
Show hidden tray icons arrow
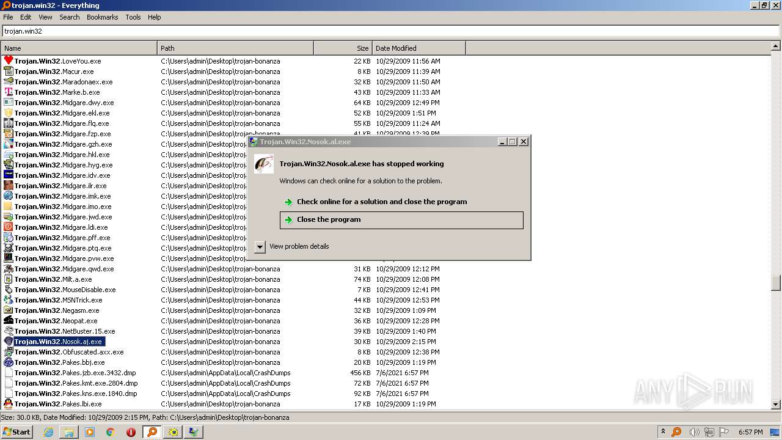tap(663, 431)
